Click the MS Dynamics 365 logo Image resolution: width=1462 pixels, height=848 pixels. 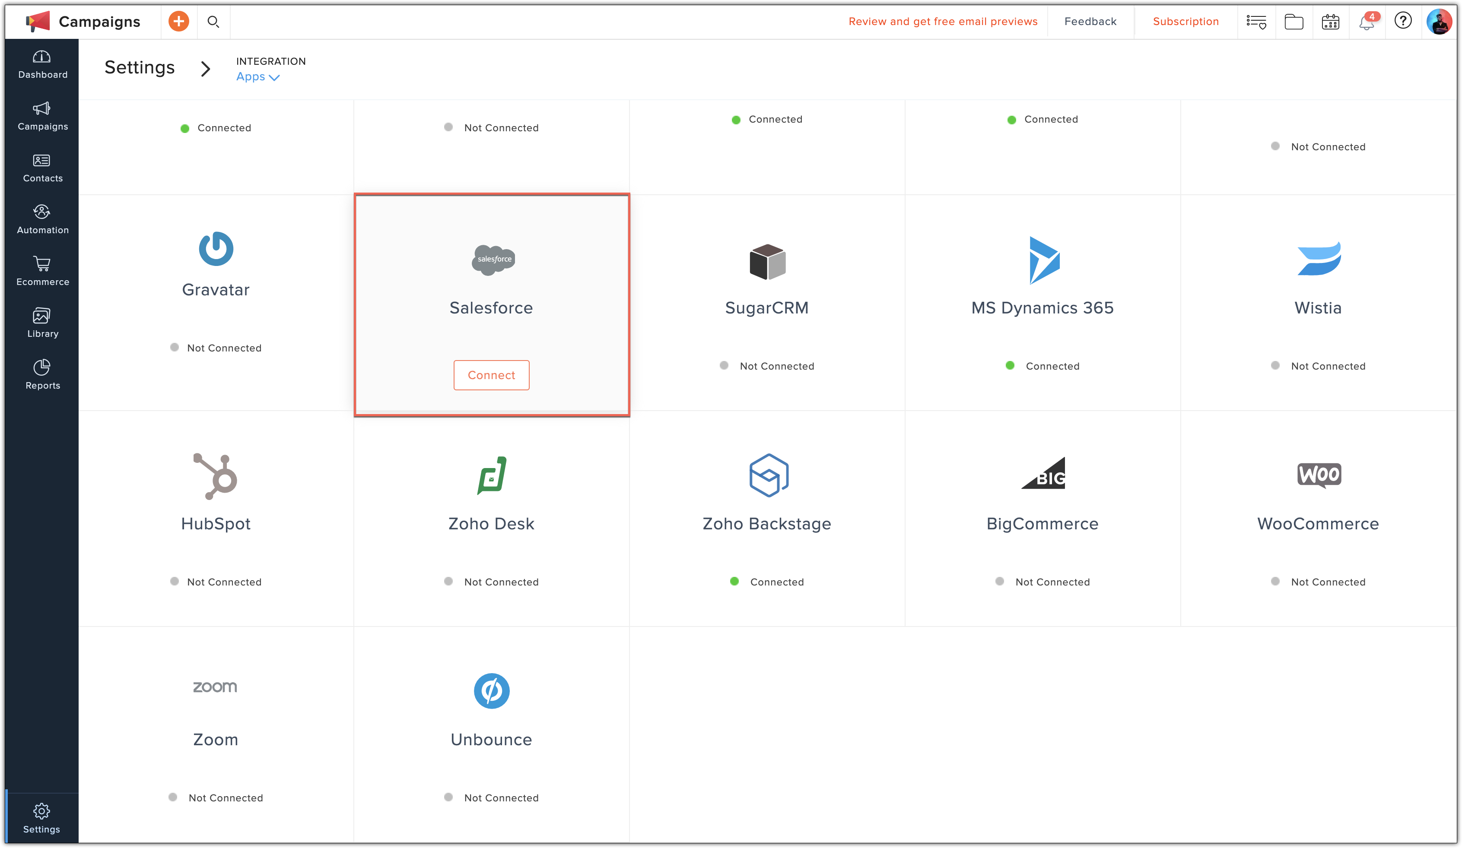click(1044, 260)
